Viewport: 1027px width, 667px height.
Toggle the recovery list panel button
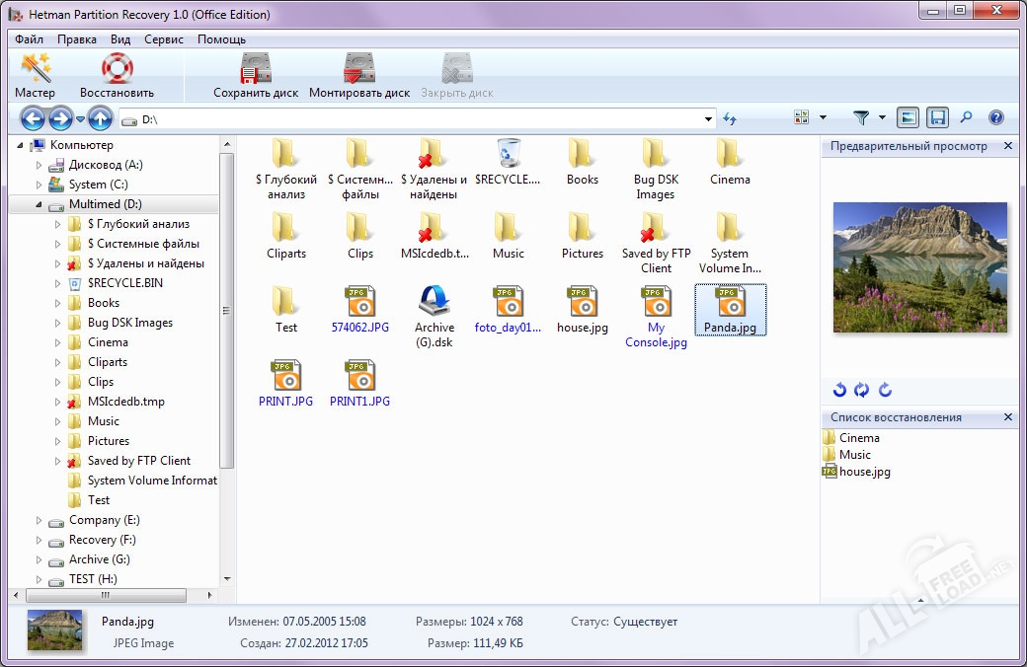937,118
